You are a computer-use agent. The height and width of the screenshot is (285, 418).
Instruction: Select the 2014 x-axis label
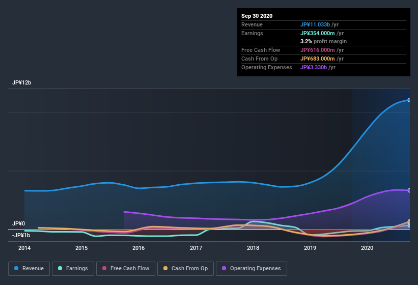point(24,248)
